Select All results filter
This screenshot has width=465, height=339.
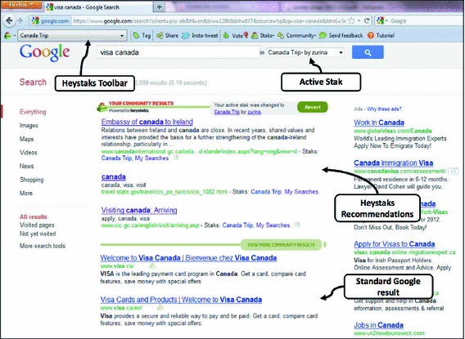pos(34,216)
